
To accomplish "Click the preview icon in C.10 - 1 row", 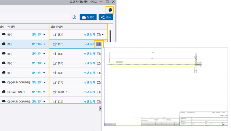I will pos(99,92).
